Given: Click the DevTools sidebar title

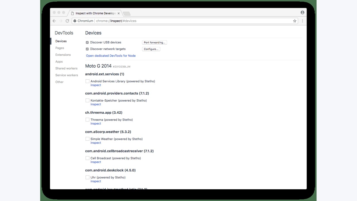Looking at the screenshot, I should [64, 33].
